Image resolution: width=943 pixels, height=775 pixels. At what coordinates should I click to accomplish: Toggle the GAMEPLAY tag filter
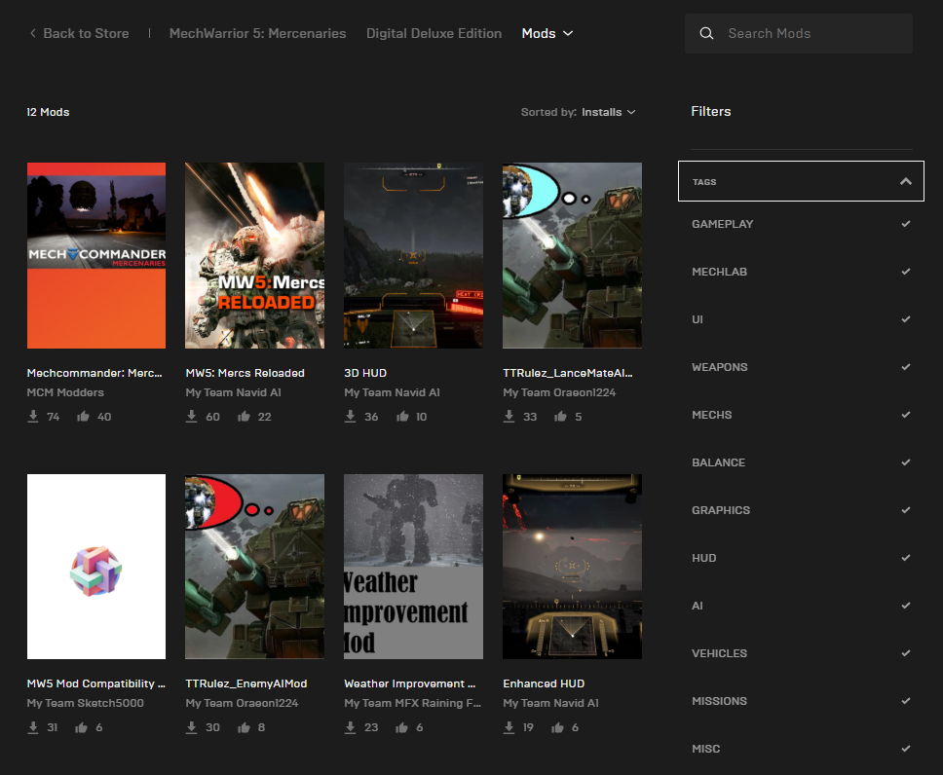tap(801, 224)
